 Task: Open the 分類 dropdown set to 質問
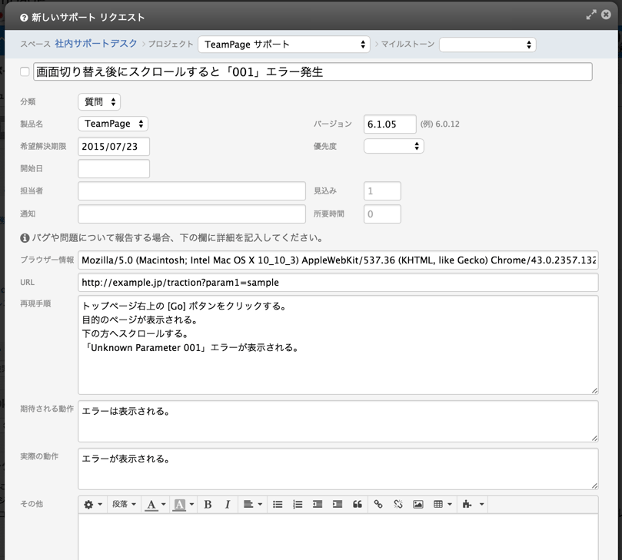[x=99, y=102]
